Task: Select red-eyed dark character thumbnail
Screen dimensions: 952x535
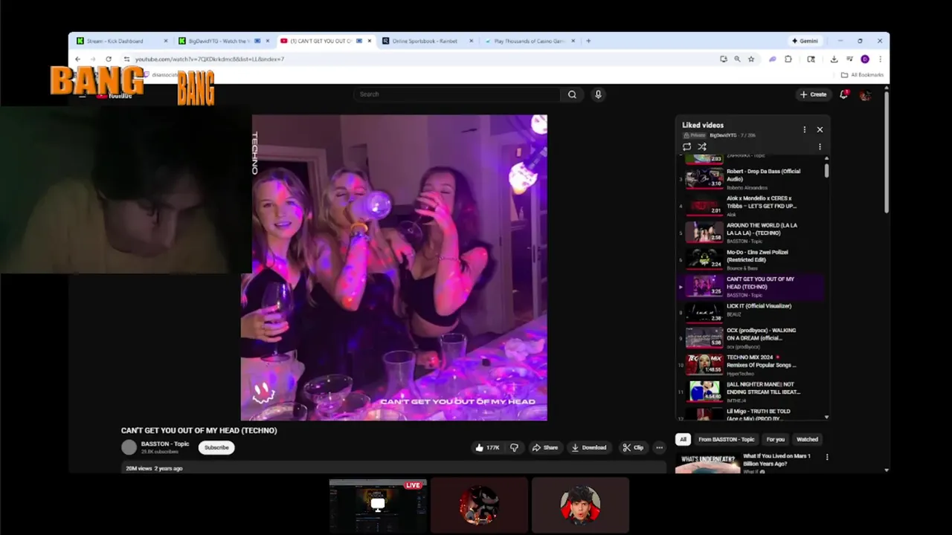Action: [479, 505]
